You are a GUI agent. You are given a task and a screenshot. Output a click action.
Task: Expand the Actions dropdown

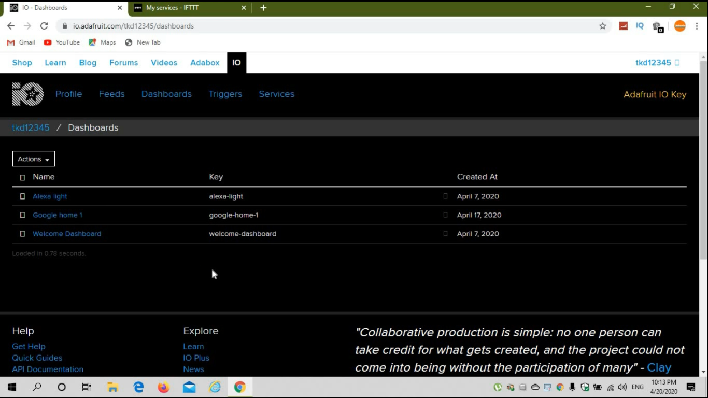34,159
